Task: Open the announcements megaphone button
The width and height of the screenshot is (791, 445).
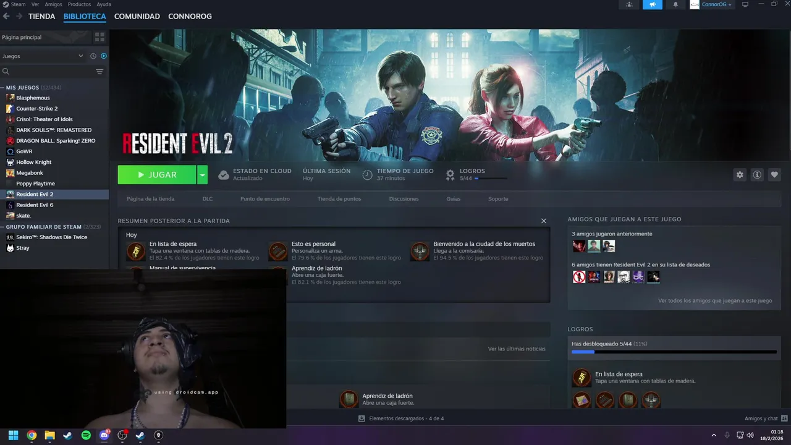Action: tap(652, 4)
